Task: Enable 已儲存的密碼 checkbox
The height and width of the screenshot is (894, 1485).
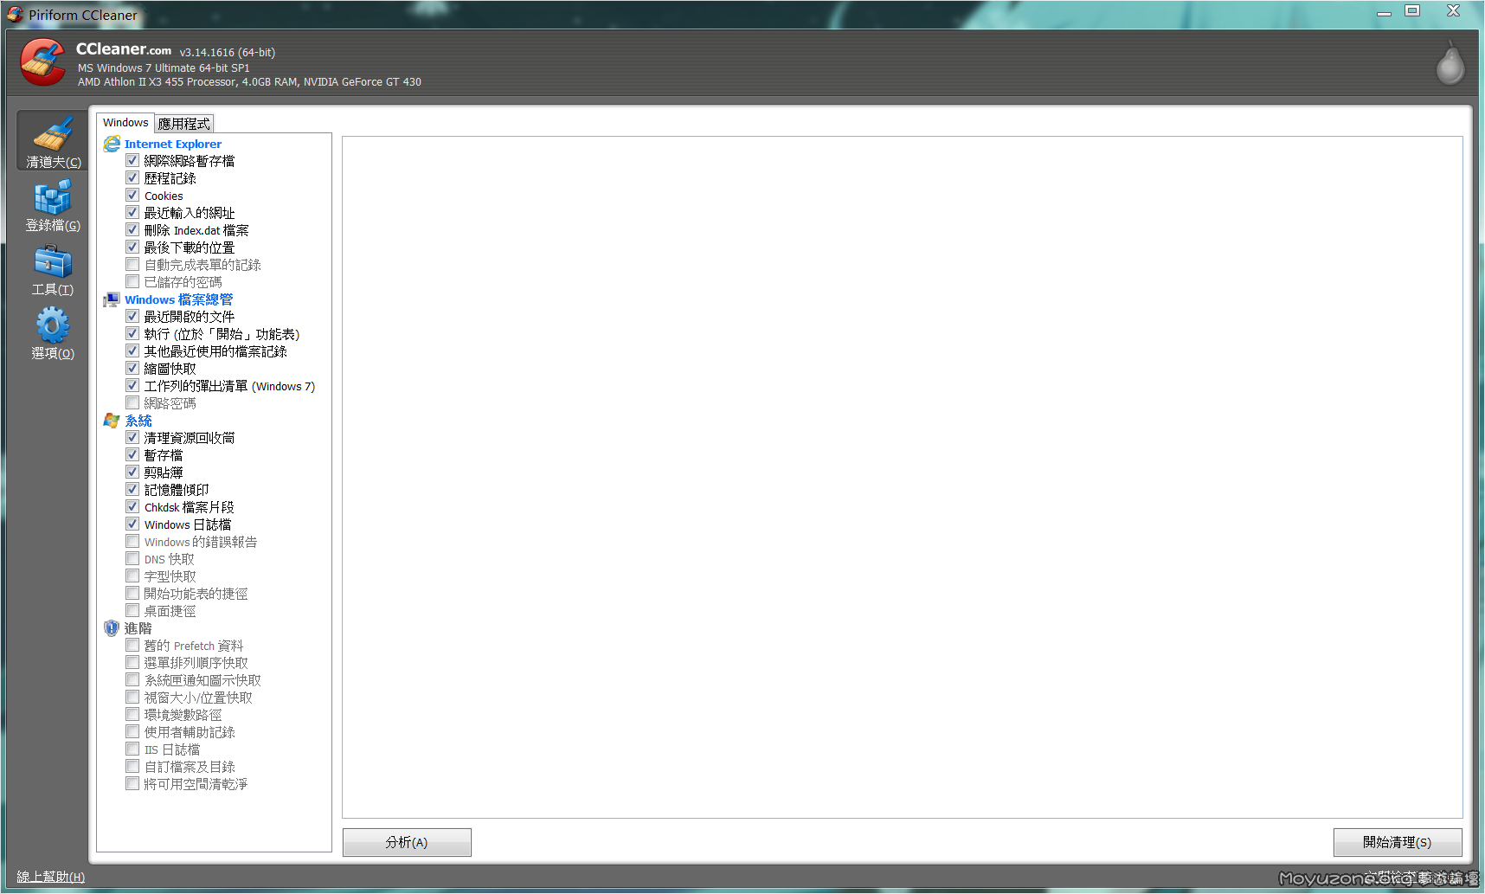Action: (132, 281)
